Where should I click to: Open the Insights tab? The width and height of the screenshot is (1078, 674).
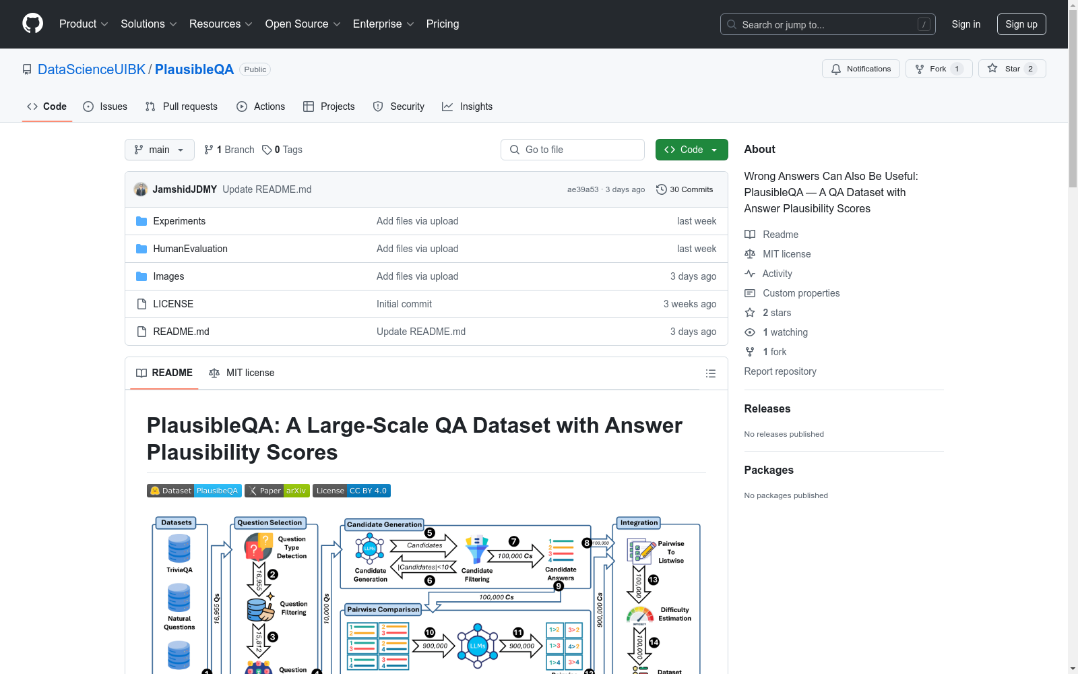pyautogui.click(x=467, y=106)
